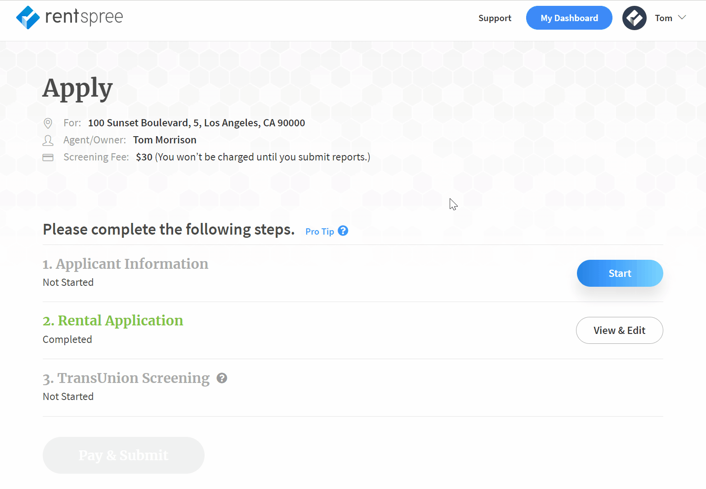The image size is (706, 489).
Task: Start the Applicant Information step
Action: click(x=620, y=273)
